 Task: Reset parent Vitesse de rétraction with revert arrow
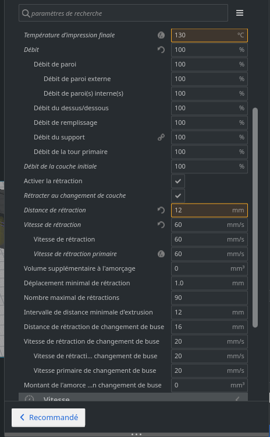click(161, 225)
